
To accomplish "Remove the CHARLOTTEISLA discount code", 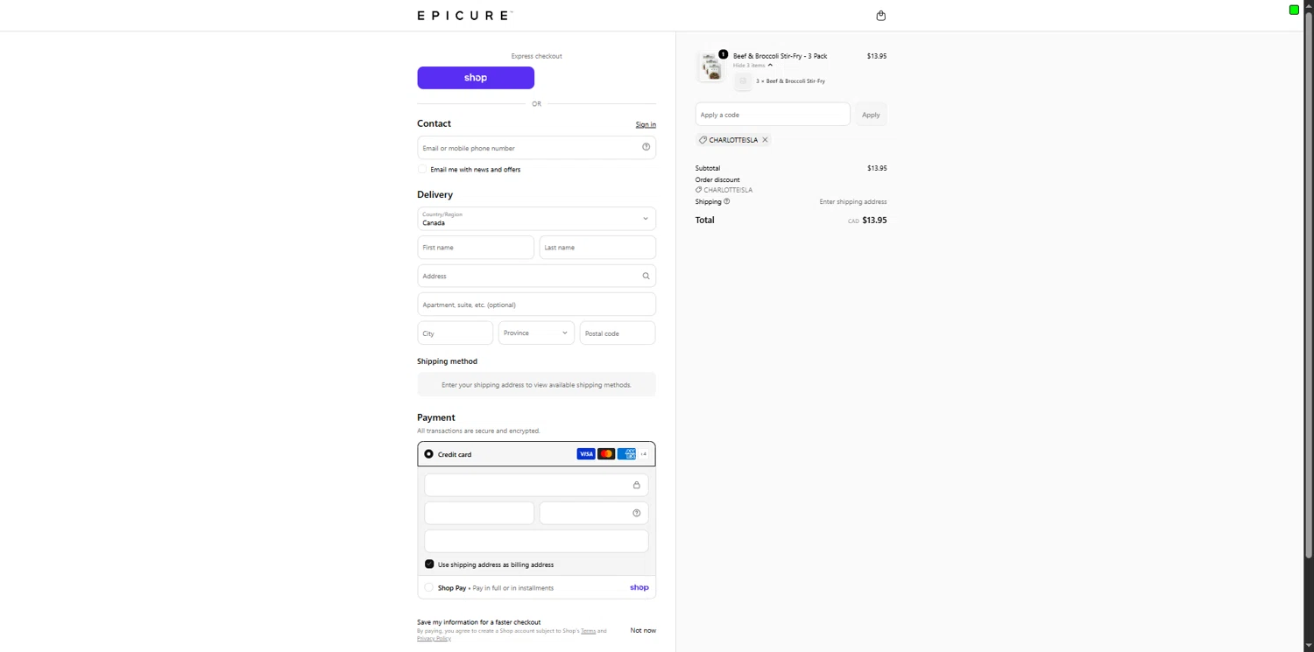I will point(765,140).
